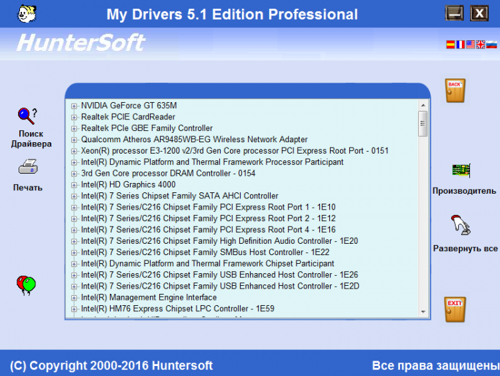Select the Russian flag language
500x376 pixels.
491,44
